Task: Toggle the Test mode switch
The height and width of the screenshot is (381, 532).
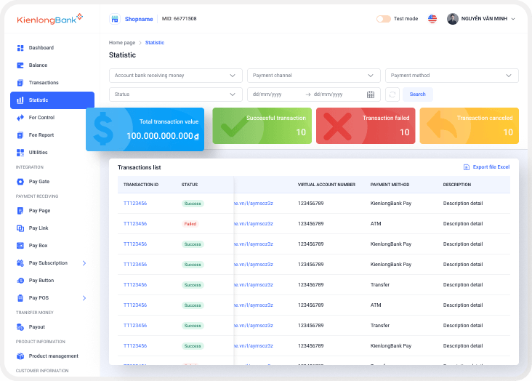Action: click(384, 19)
